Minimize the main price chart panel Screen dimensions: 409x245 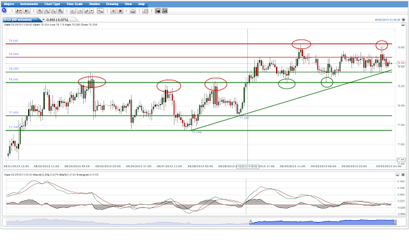click(x=403, y=25)
